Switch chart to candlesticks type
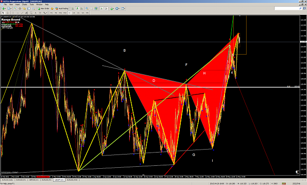Screen dimensions: 307x185 point(77,8)
